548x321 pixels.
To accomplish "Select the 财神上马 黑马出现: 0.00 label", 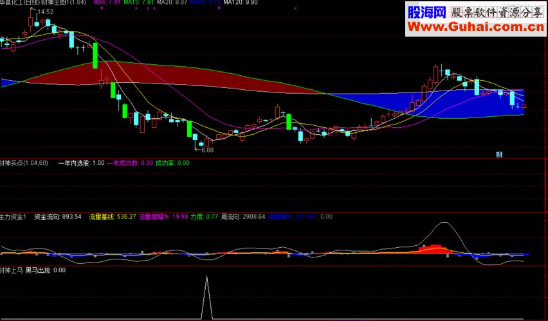I will [x=33, y=270].
